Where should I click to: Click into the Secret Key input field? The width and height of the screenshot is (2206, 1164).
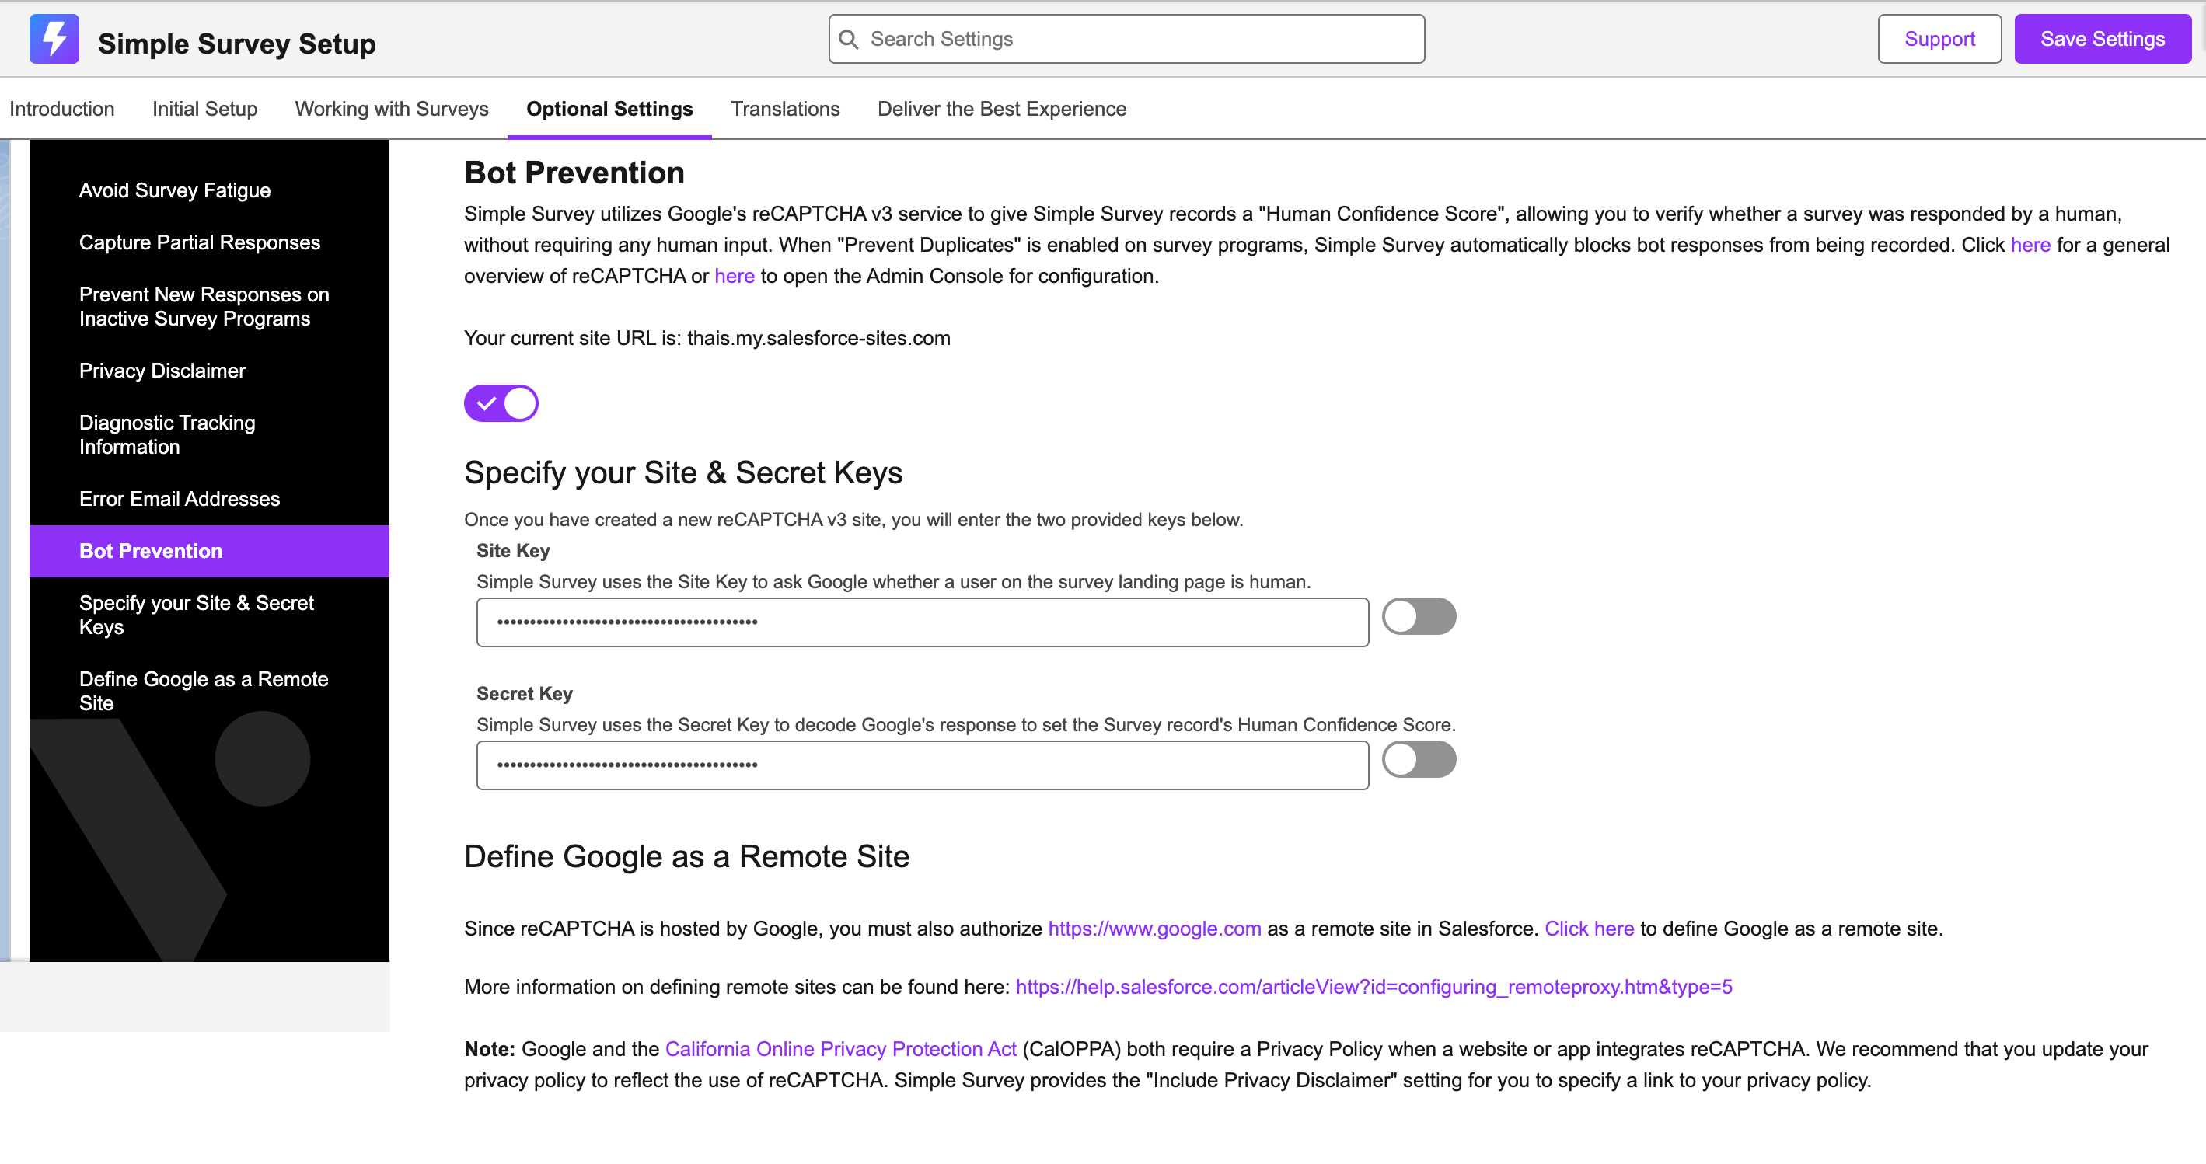[x=923, y=766]
